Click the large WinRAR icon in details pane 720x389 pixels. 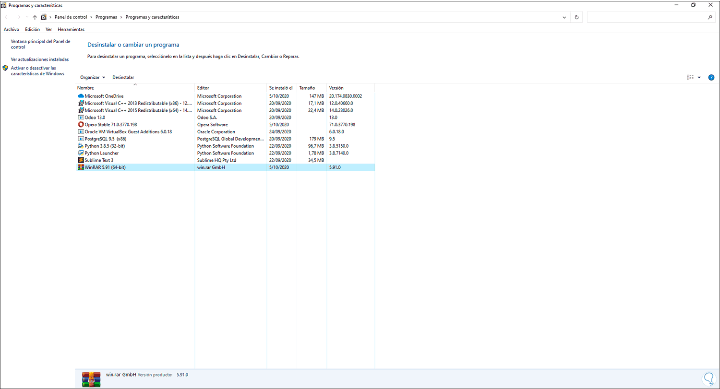tap(91, 379)
